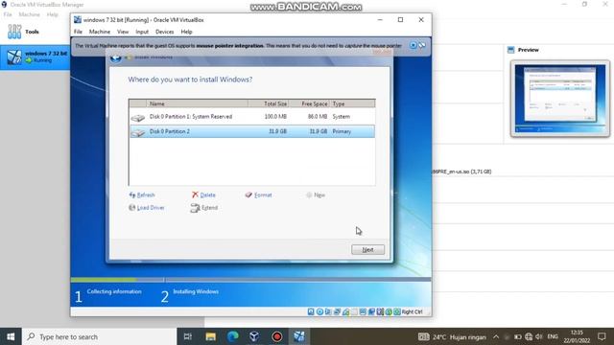Click Extend partition option
The width and height of the screenshot is (614, 345).
(x=204, y=208)
